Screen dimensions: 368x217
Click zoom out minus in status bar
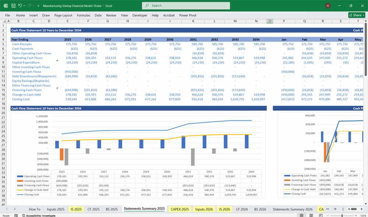pyautogui.click(x=328, y=215)
